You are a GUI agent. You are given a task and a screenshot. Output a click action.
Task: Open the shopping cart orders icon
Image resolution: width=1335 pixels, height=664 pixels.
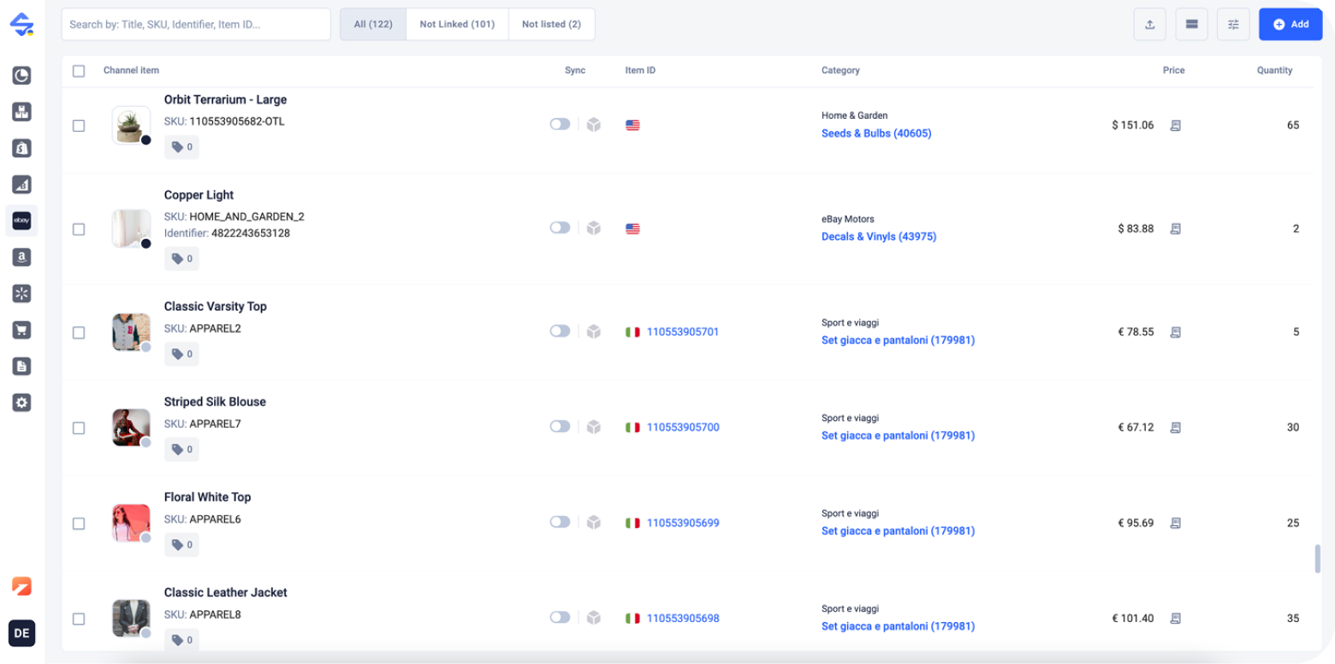tap(22, 329)
